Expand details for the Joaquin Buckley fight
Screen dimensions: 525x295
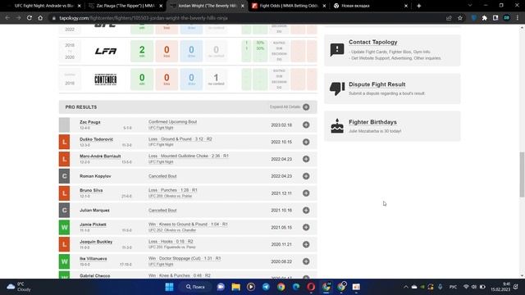point(306,244)
